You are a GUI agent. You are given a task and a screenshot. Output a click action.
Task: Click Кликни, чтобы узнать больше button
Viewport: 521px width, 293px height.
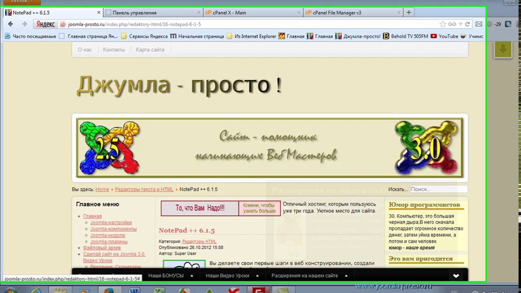tap(259, 208)
